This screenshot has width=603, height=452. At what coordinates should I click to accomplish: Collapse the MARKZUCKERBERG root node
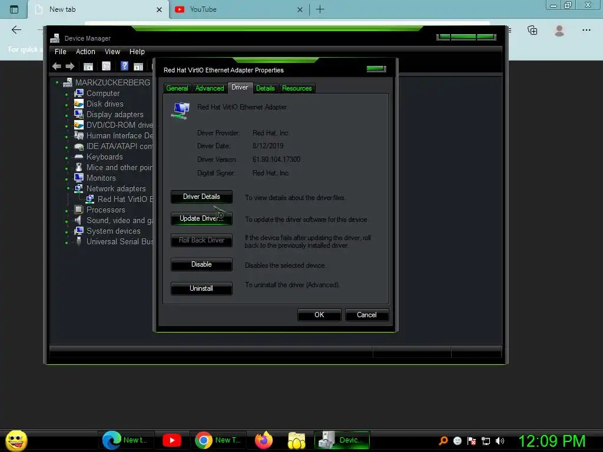coord(57,82)
